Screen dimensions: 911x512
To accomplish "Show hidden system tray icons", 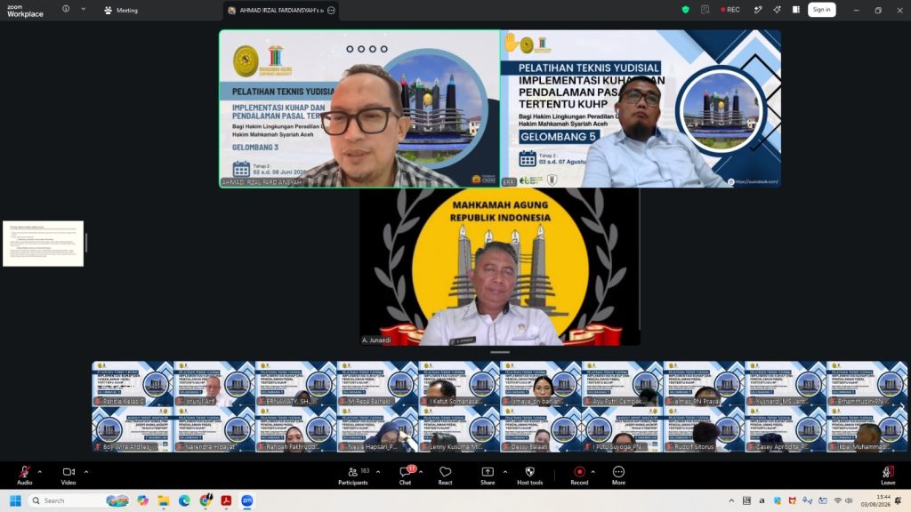I will [731, 500].
